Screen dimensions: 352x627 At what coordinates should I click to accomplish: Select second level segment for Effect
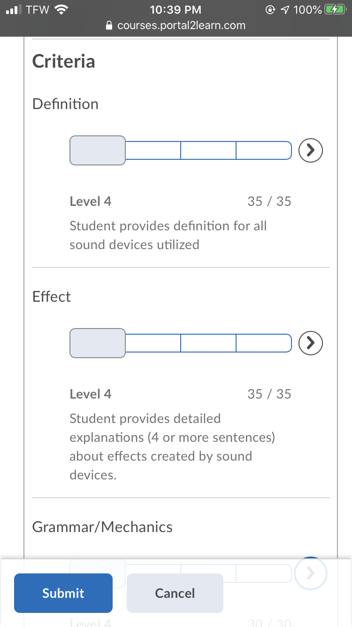(x=153, y=343)
